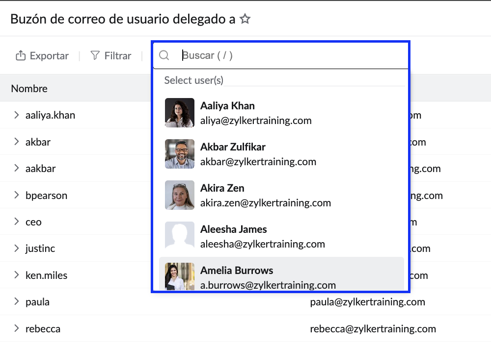Viewport: 491px width, 349px height.
Task: Expand the paula row
Action: click(17, 302)
